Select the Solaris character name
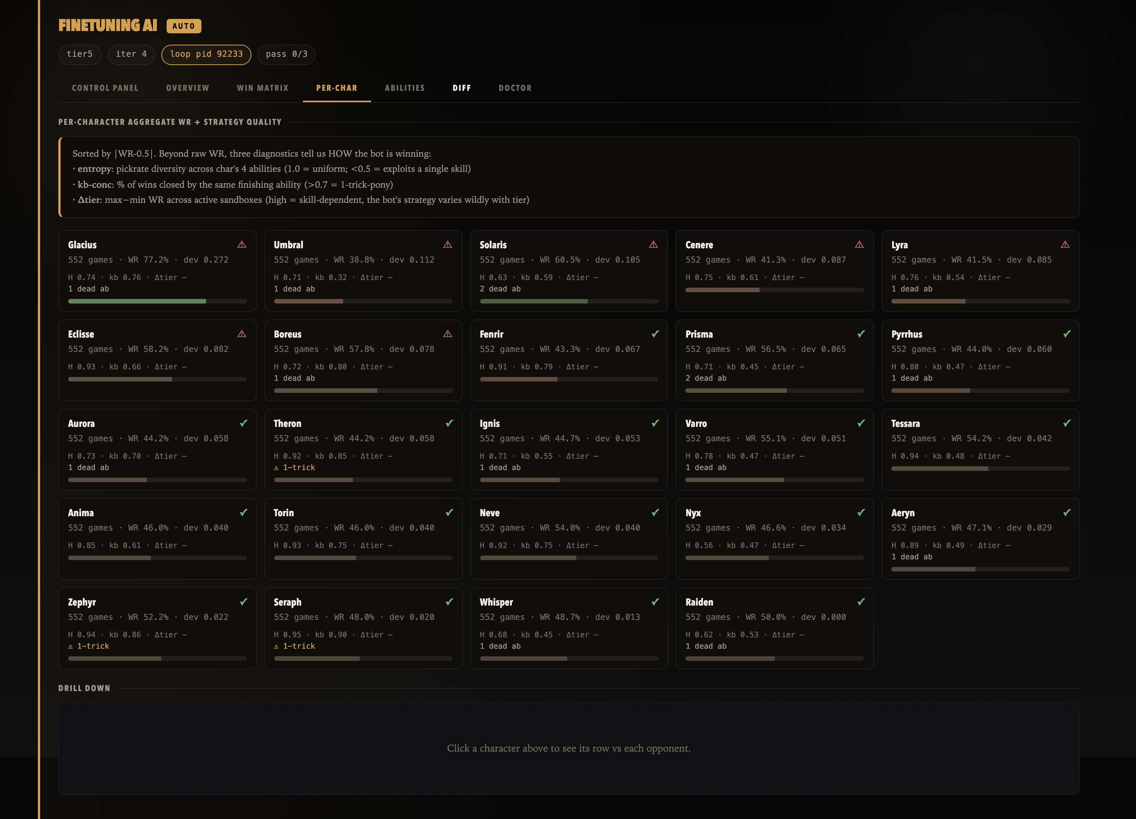Screen dimensions: 1136x819 (493, 245)
